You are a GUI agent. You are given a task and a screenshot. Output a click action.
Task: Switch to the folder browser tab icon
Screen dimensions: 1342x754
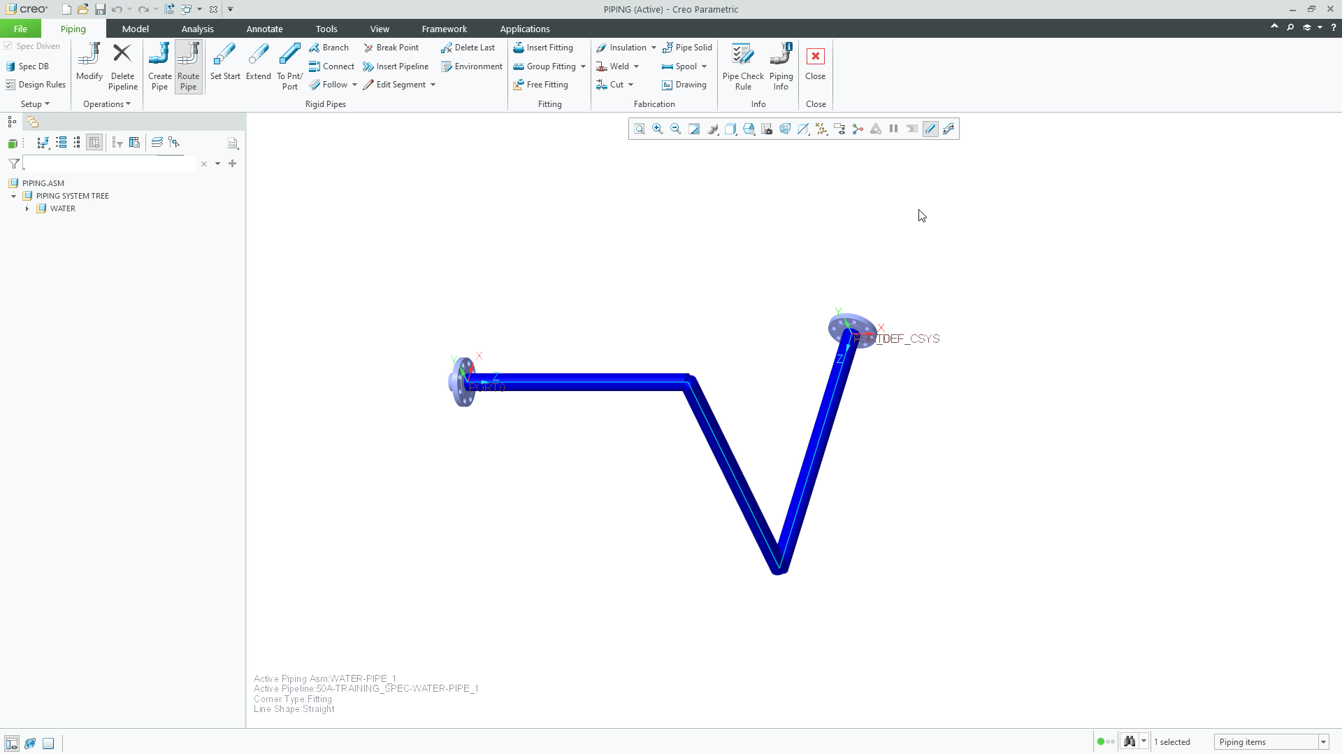click(33, 122)
